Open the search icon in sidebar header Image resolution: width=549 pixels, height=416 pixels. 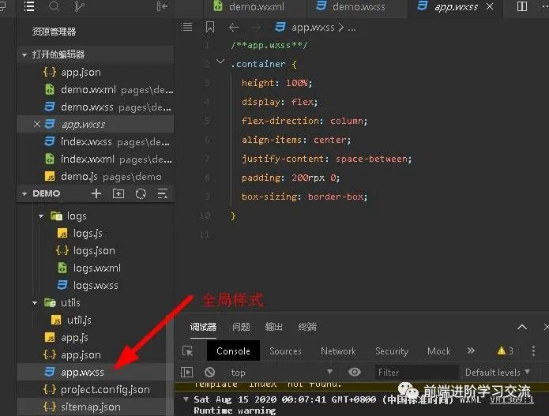[54, 7]
